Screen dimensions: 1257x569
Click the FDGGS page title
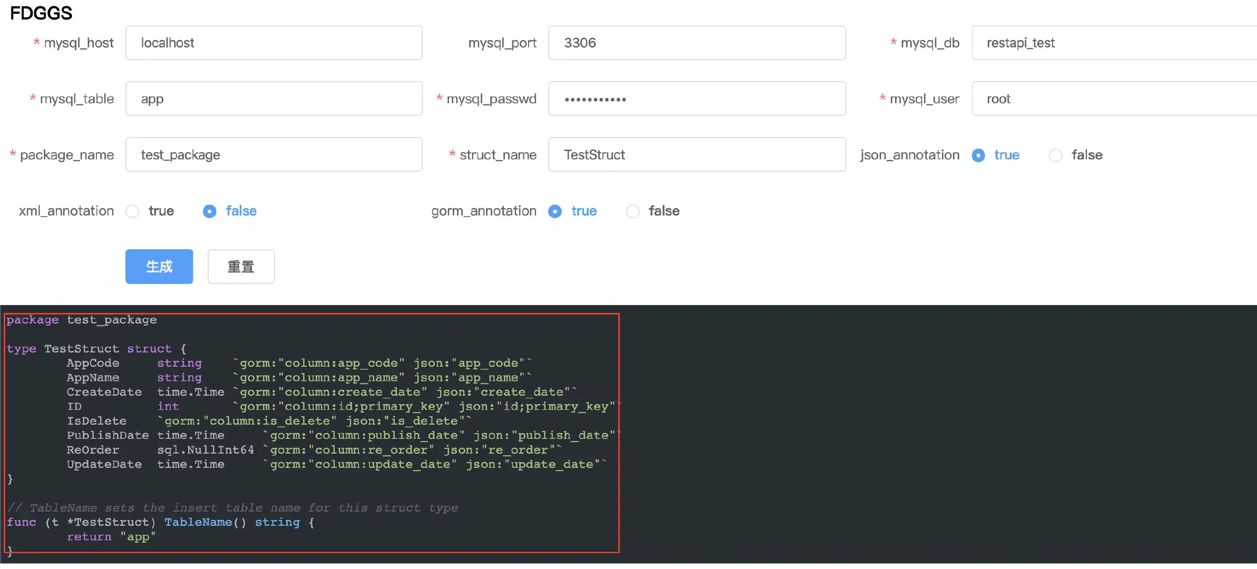41,13
